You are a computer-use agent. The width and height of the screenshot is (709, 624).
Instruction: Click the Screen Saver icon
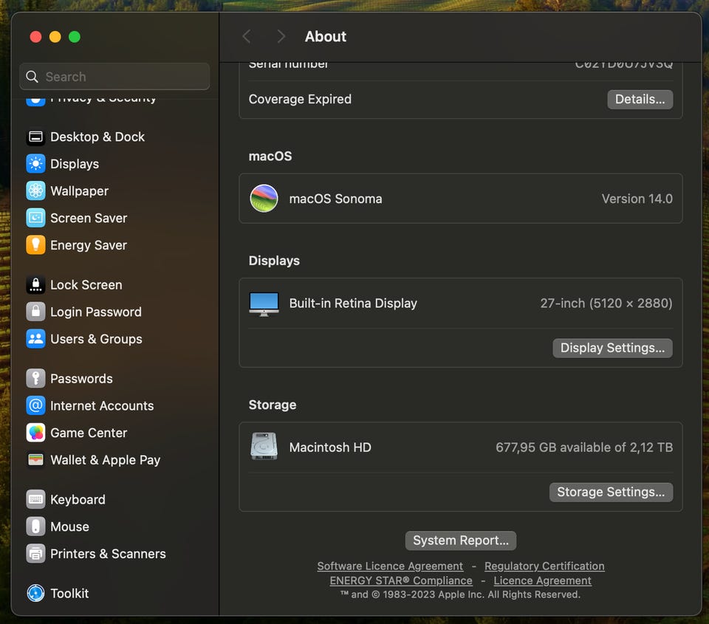[35, 218]
